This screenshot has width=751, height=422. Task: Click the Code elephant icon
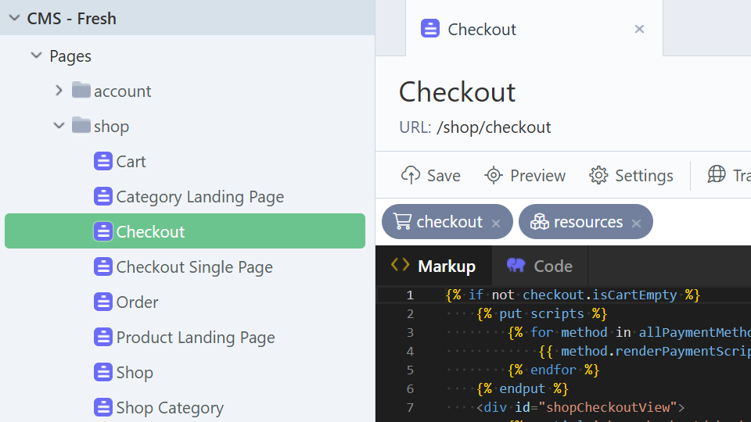pos(516,265)
